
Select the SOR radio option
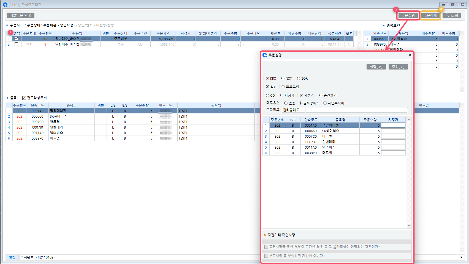point(299,78)
